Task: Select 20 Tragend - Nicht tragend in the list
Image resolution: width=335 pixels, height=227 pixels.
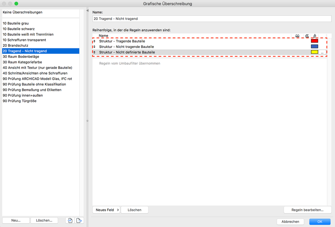Action: [x=41, y=51]
